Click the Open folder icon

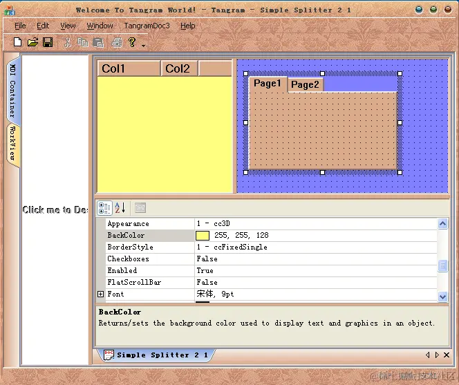pyautogui.click(x=32, y=42)
